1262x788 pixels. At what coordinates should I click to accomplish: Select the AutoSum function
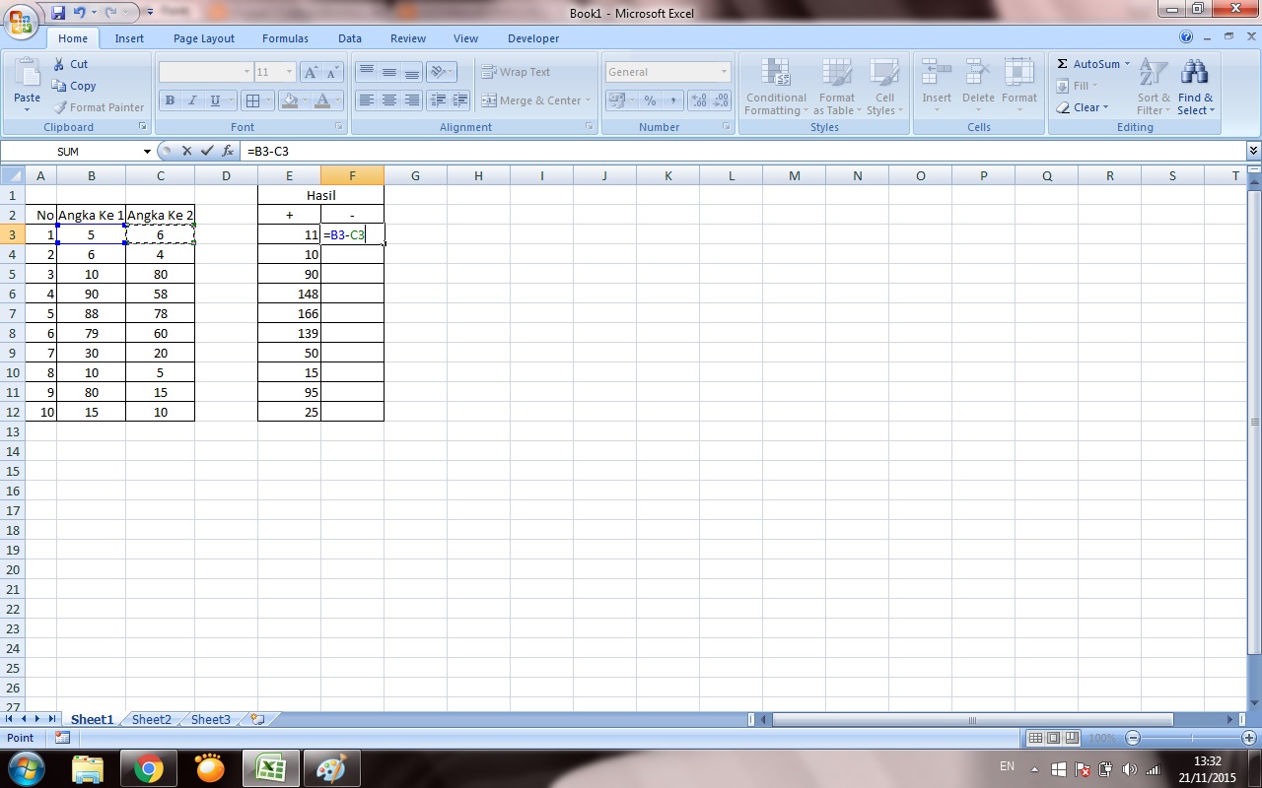tap(1088, 63)
